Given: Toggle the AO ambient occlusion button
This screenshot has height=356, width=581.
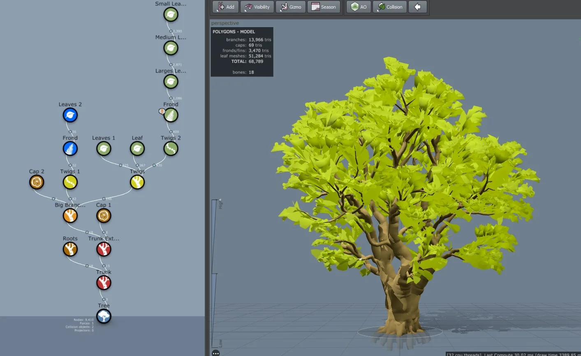Looking at the screenshot, I should [359, 7].
